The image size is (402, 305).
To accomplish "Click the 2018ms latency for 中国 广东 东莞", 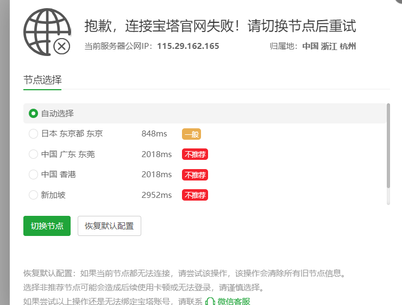I will 156,154.
